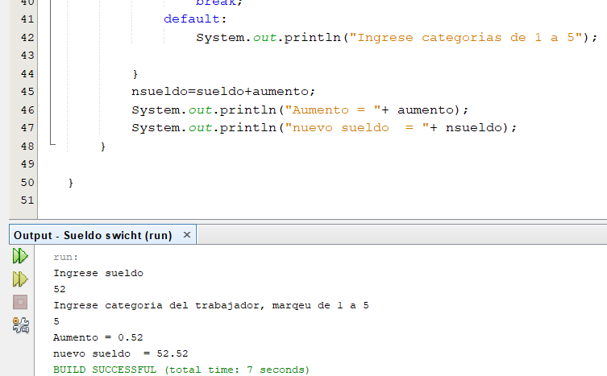
Task: Click the Stop red square button
Action: coord(20,302)
